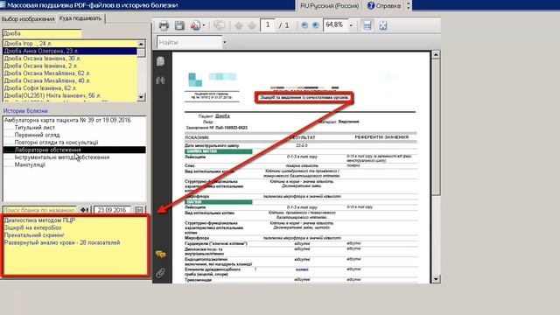Switch to the Куда подшивать tab
Viewport: 560px width, 315px height.
coord(80,18)
